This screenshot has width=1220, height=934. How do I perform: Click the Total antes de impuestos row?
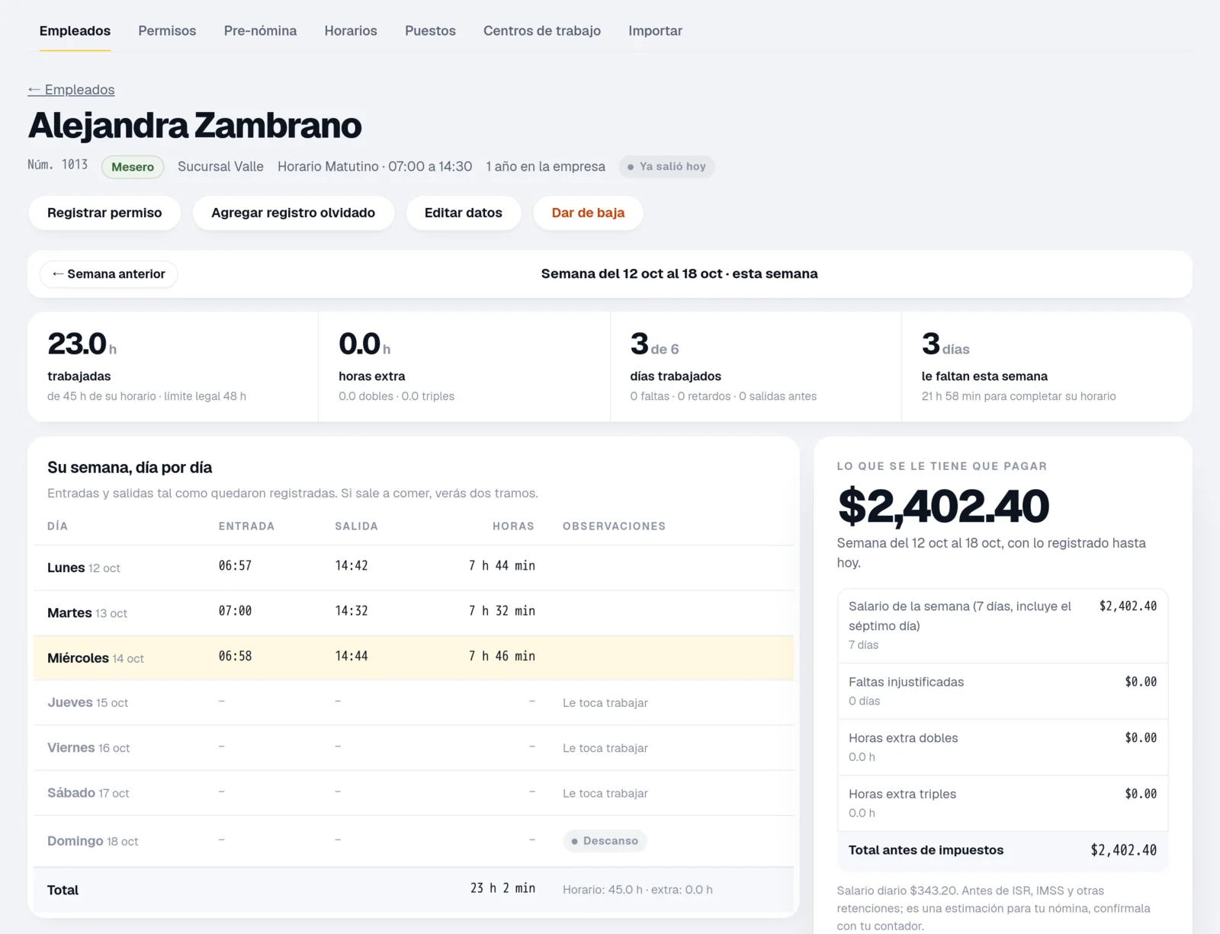(1003, 850)
